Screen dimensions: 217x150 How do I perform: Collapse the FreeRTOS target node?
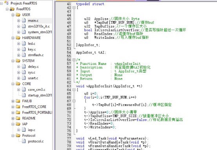pos(7,9)
